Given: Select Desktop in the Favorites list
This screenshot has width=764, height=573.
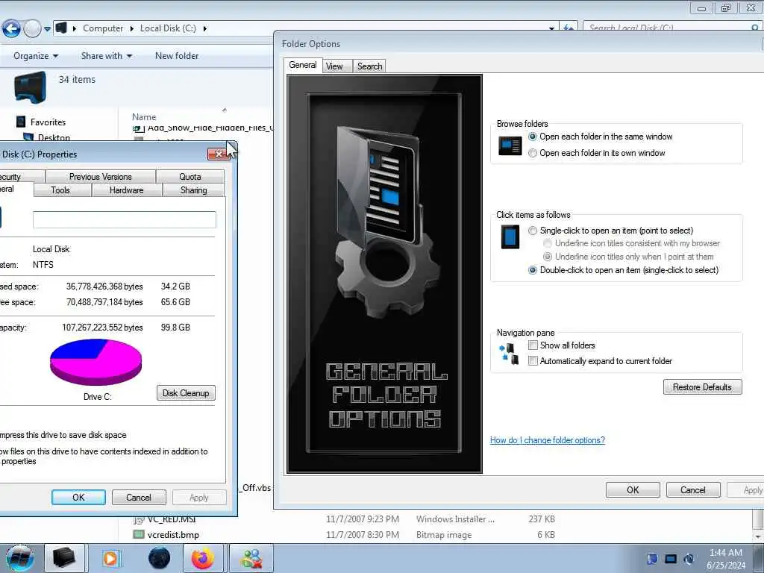Looking at the screenshot, I should click(54, 138).
